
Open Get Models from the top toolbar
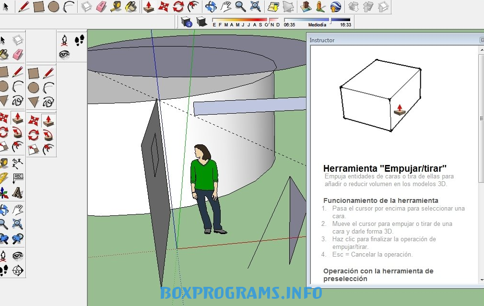coord(306,6)
